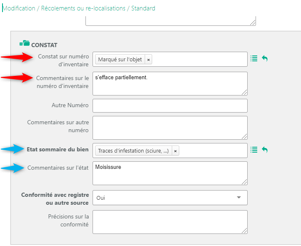Open list icon for Etat sommaire du bien

point(254,150)
